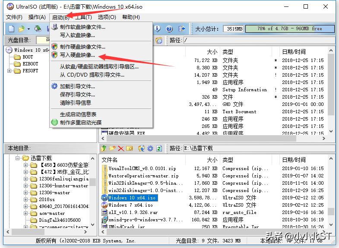Click the question mark help icon
The height and width of the screenshot is (248, 339).
click(169, 29)
